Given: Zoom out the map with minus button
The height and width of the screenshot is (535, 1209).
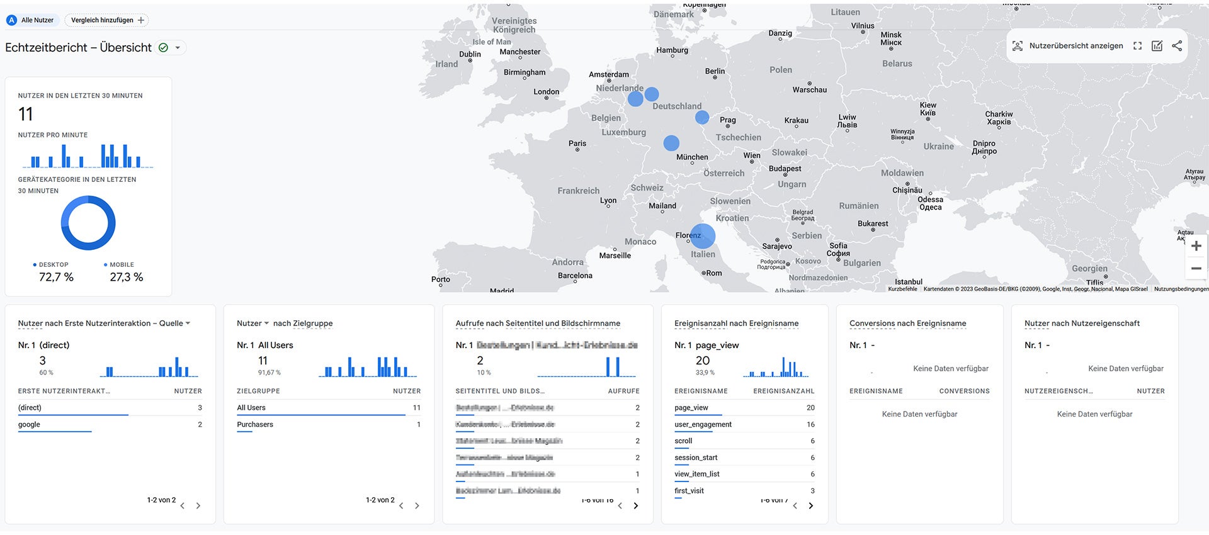Looking at the screenshot, I should tap(1196, 268).
